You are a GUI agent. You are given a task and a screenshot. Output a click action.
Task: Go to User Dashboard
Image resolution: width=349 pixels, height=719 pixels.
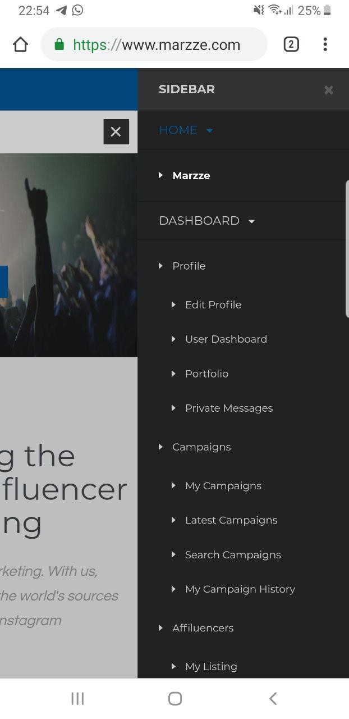pyautogui.click(x=226, y=339)
